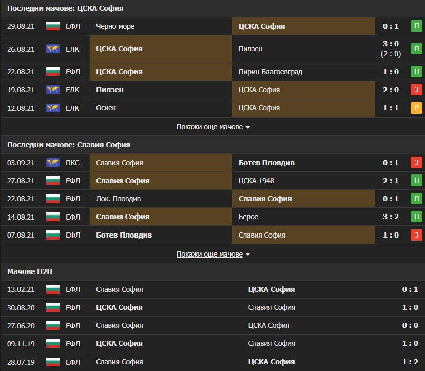Viewport: 425px width, 371px height.
Task: Click the Bulgarian flag in the 09.11.19 H2H row
Action: 53,344
